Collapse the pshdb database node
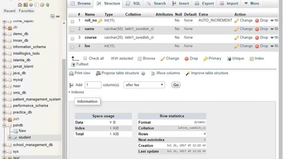 click(x=4, y=125)
